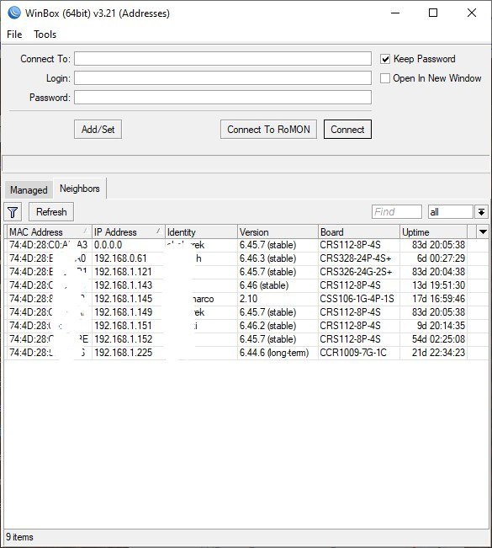The image size is (492, 548).
Task: Click the 'all' filter combo field
Action: coord(451,212)
